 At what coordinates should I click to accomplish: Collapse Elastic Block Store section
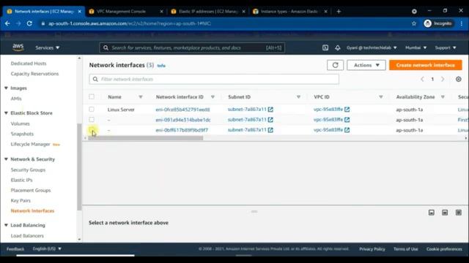point(6,113)
